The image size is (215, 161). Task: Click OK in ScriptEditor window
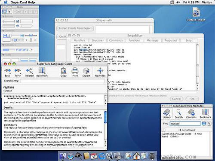(x=192, y=99)
